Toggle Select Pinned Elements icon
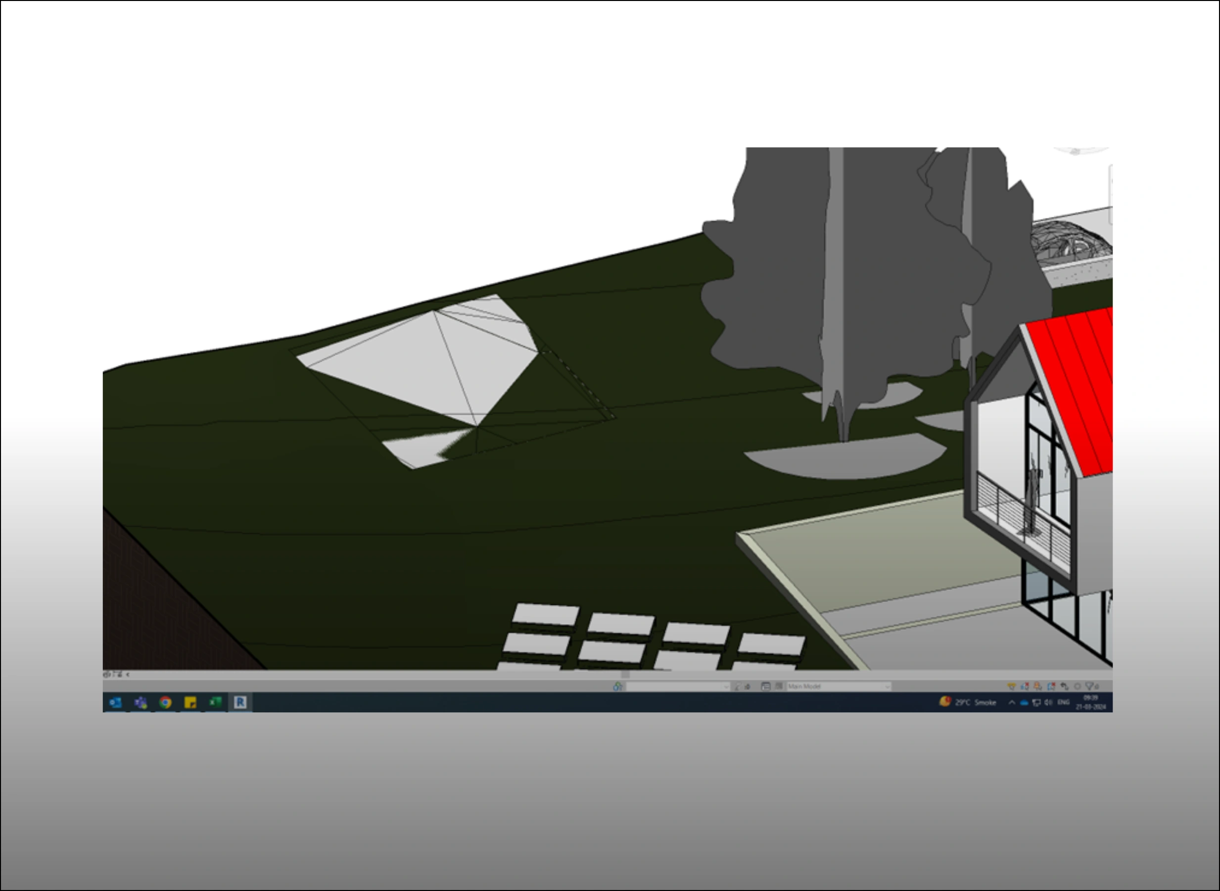Viewport: 1220px width, 891px height. (x=1037, y=686)
